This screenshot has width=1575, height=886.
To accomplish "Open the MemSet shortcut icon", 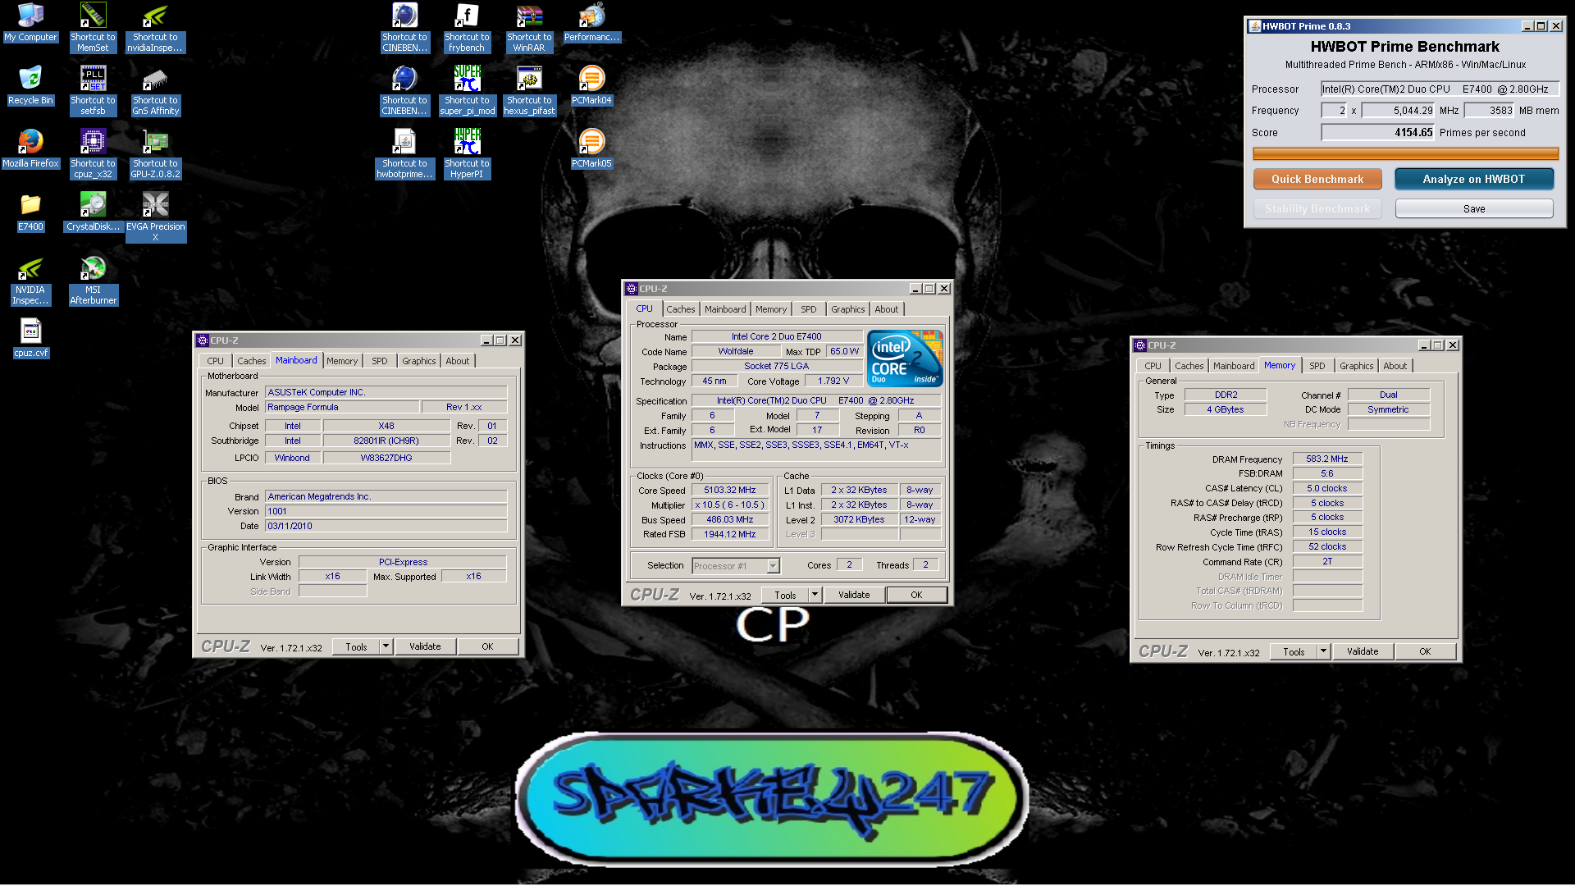I will [93, 27].
